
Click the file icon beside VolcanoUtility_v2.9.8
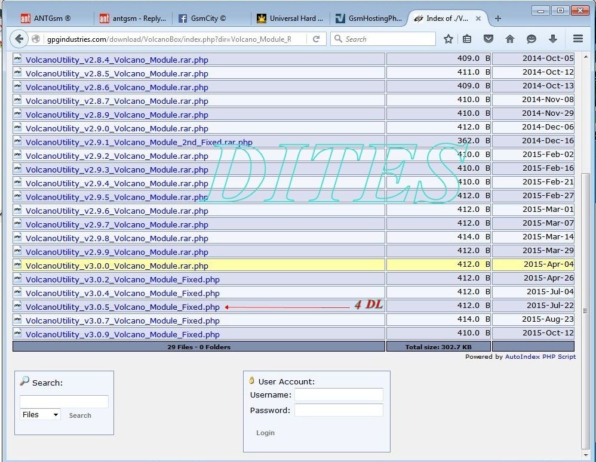pos(17,237)
